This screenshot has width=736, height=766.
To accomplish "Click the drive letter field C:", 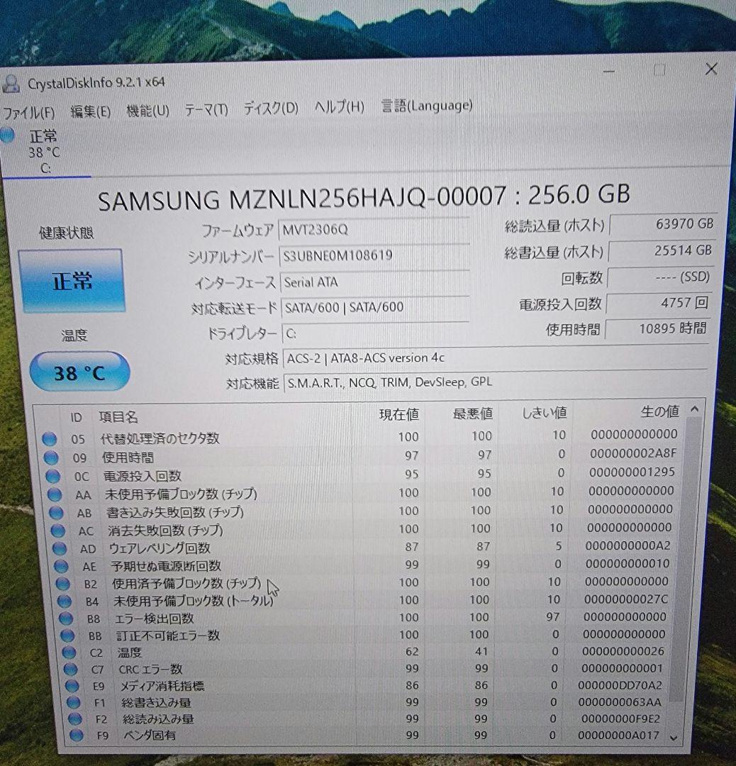I will (x=376, y=333).
